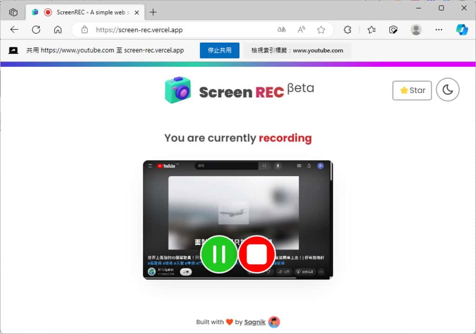Open the user profile avatar
Viewport: 476px width, 334px height.
416,30
